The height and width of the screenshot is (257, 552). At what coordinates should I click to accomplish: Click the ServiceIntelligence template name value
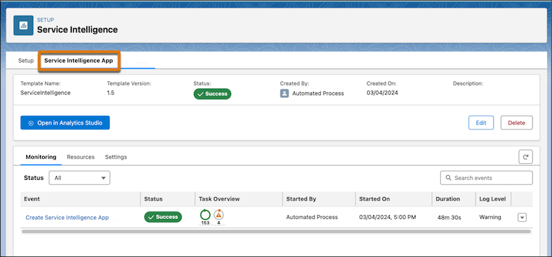(46, 93)
